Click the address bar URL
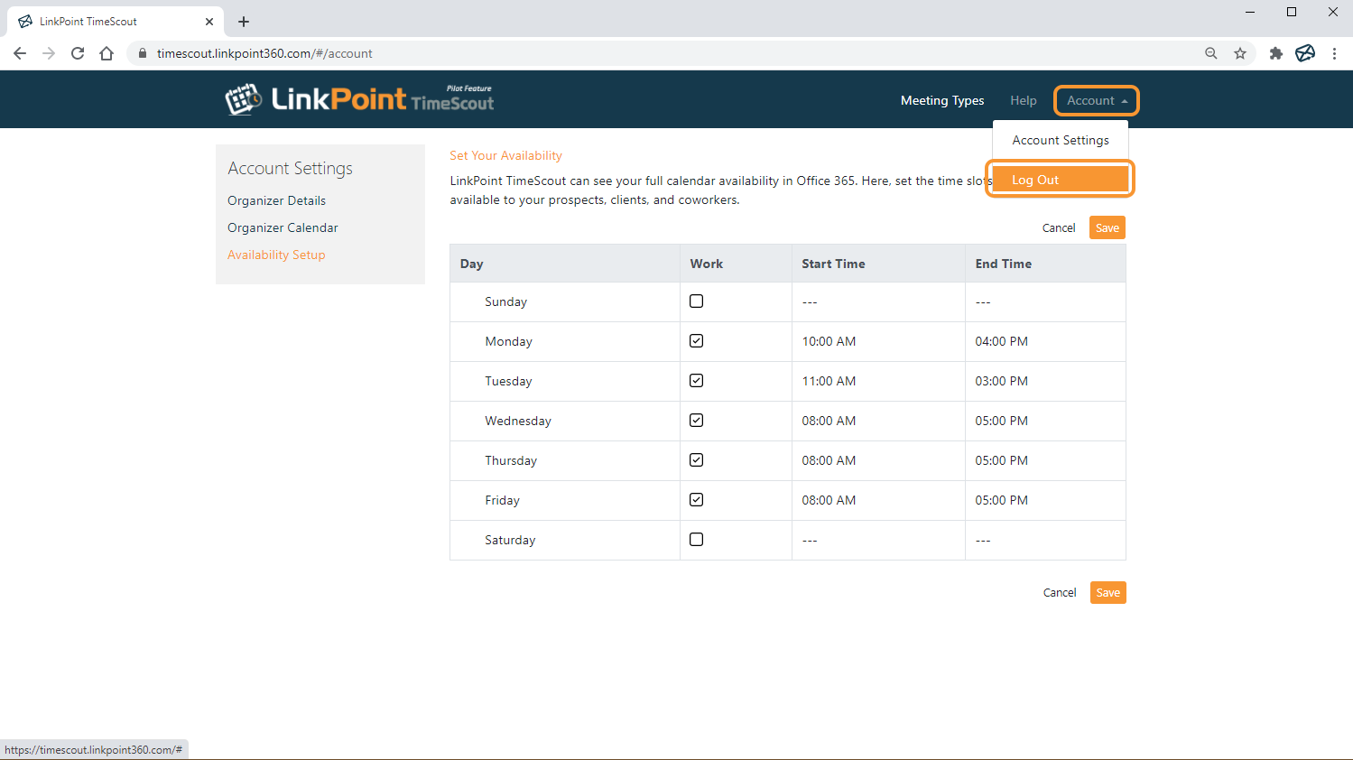This screenshot has width=1353, height=760. point(264,53)
